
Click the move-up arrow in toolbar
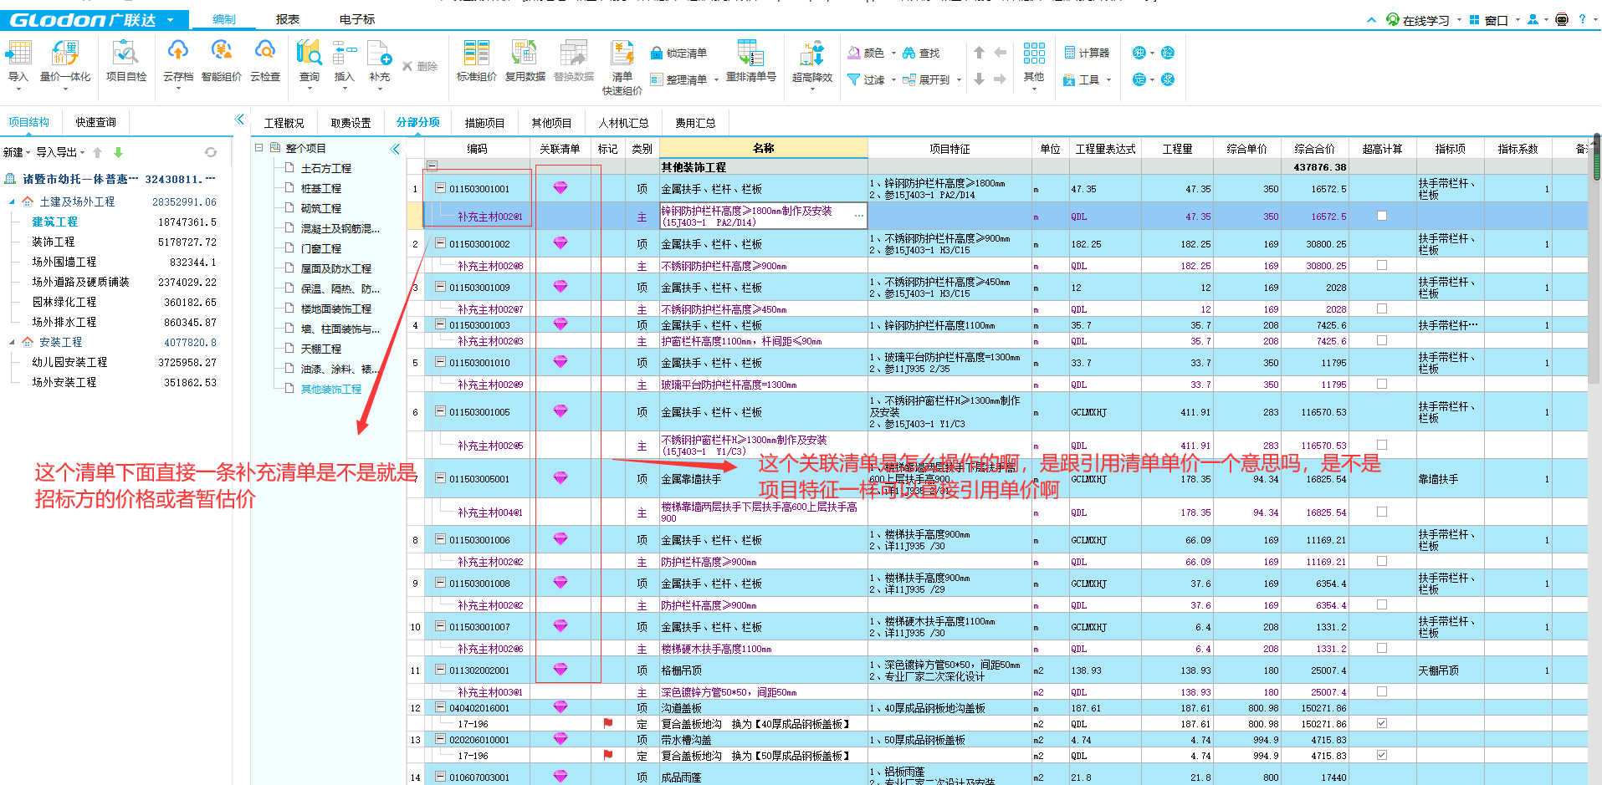point(979,53)
